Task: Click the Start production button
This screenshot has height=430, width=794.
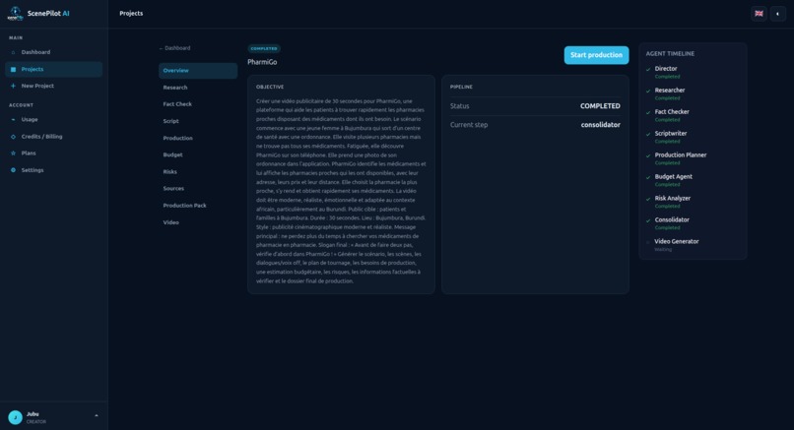Action: click(597, 55)
